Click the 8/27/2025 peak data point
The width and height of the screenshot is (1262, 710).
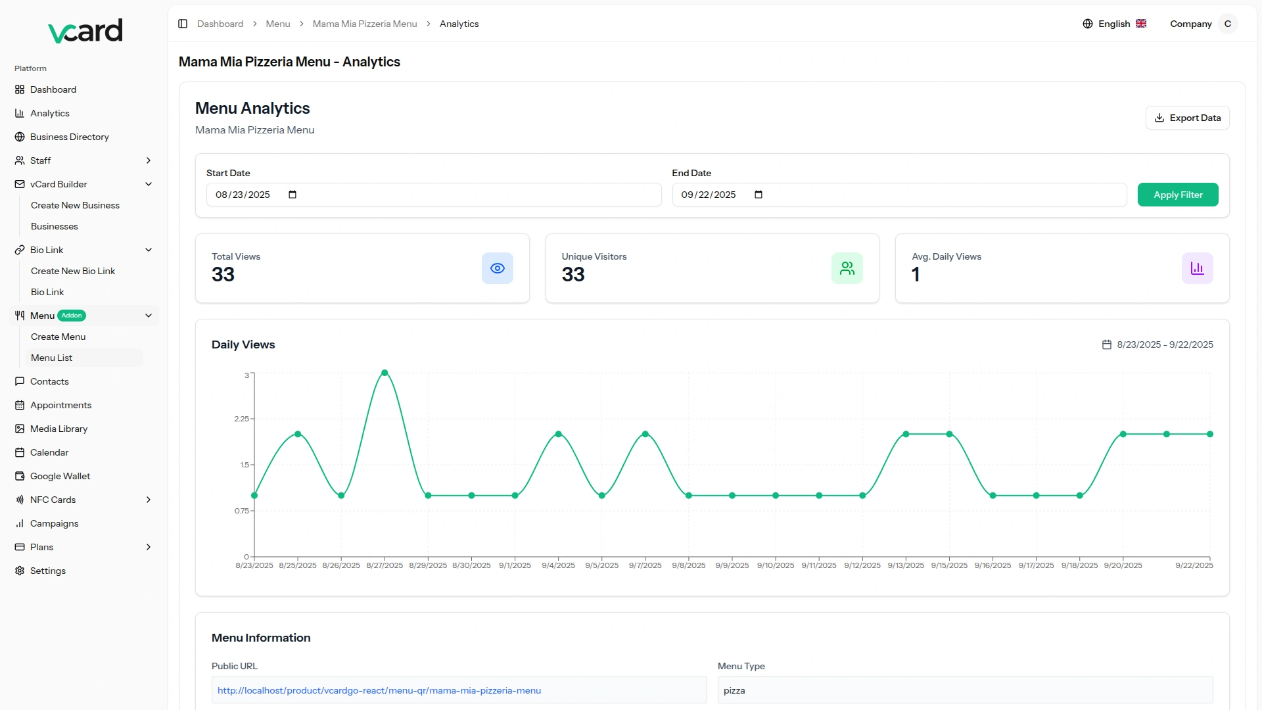coord(385,373)
